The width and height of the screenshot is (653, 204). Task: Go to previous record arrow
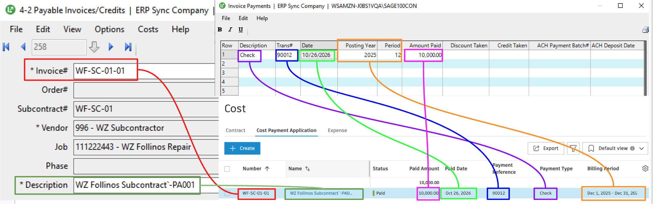[23, 47]
